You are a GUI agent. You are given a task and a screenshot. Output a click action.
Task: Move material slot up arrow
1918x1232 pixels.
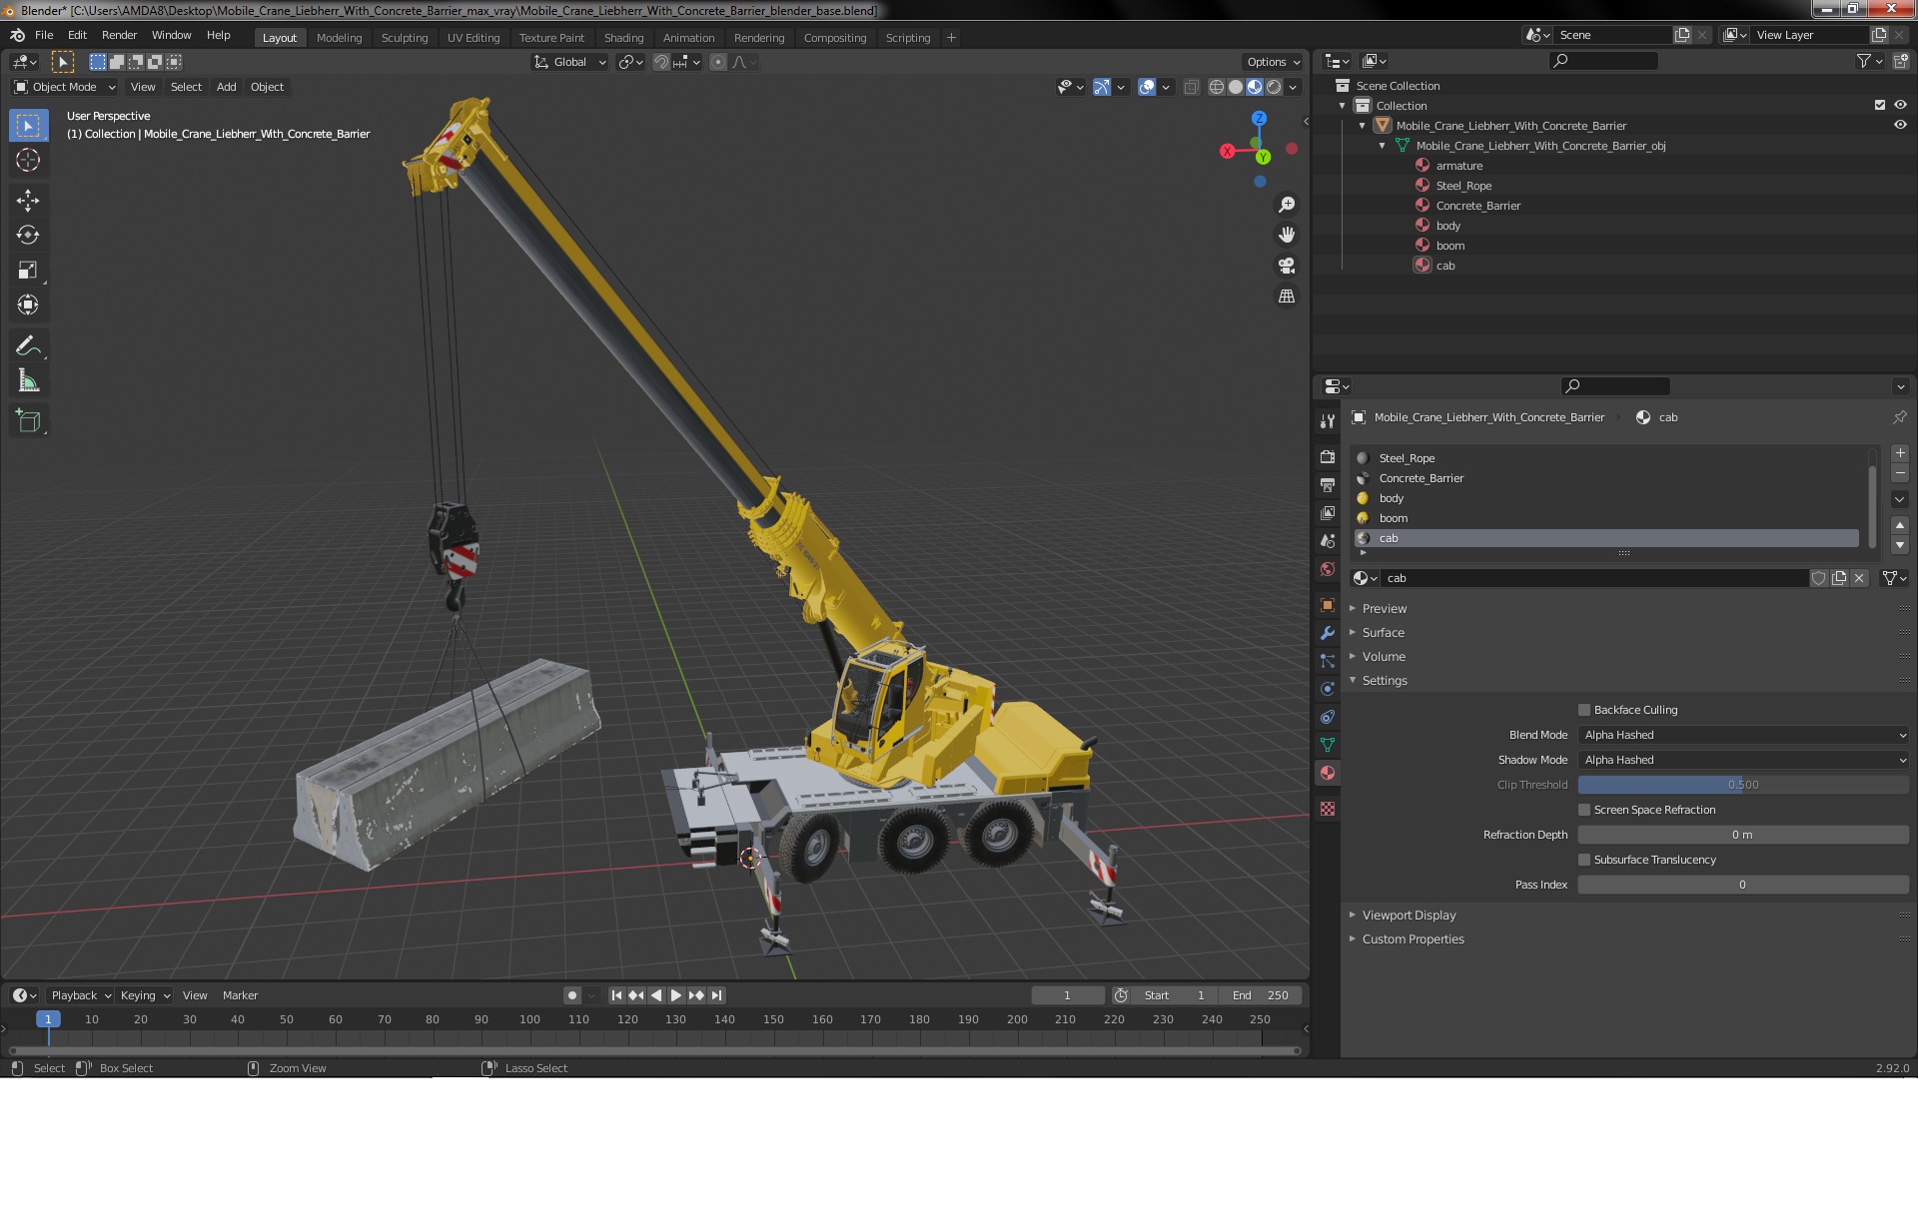(1900, 525)
